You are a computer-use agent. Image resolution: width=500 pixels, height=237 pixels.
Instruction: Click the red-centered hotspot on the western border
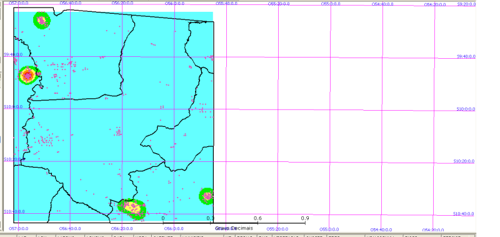28,76
